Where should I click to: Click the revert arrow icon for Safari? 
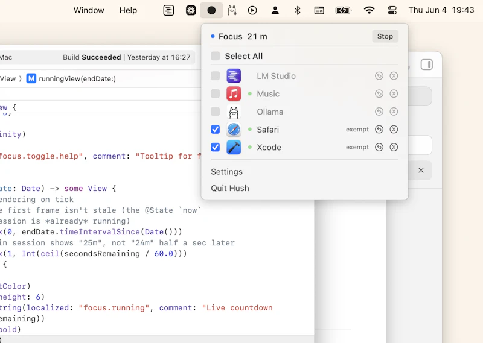tap(379, 129)
